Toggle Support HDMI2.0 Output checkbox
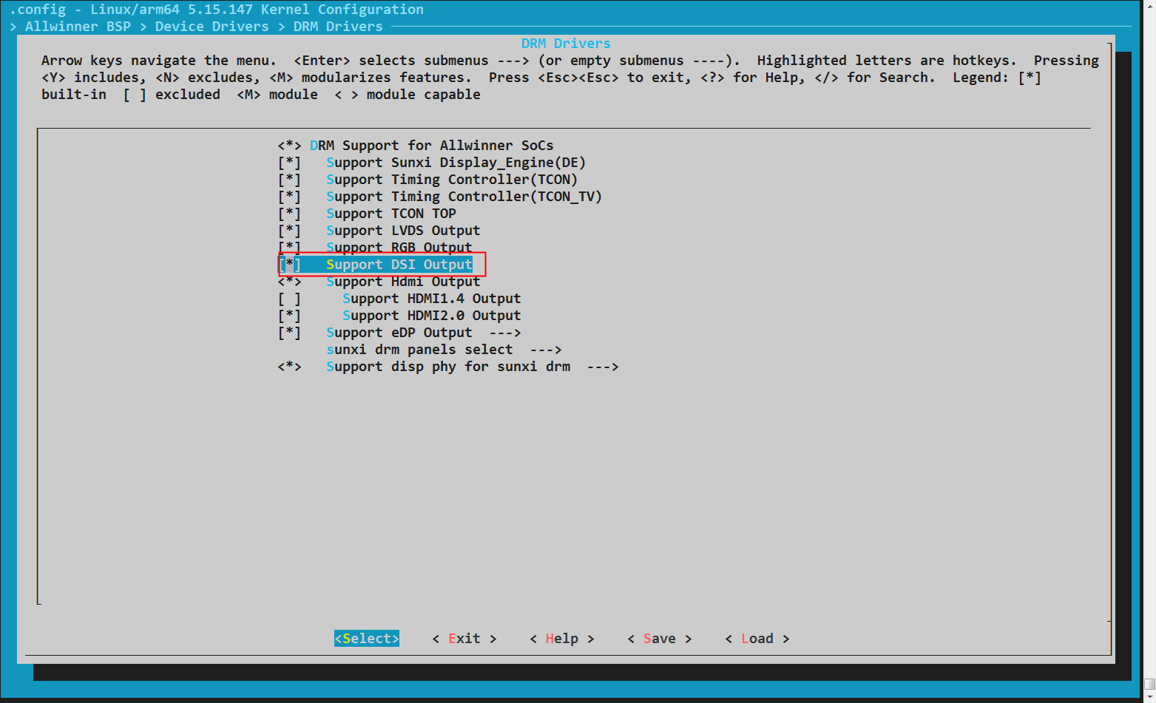The height and width of the screenshot is (703, 1156). (x=430, y=316)
